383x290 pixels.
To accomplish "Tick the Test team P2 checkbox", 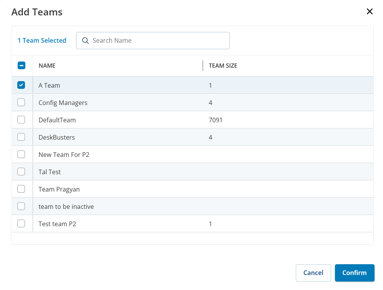I will (x=22, y=223).
